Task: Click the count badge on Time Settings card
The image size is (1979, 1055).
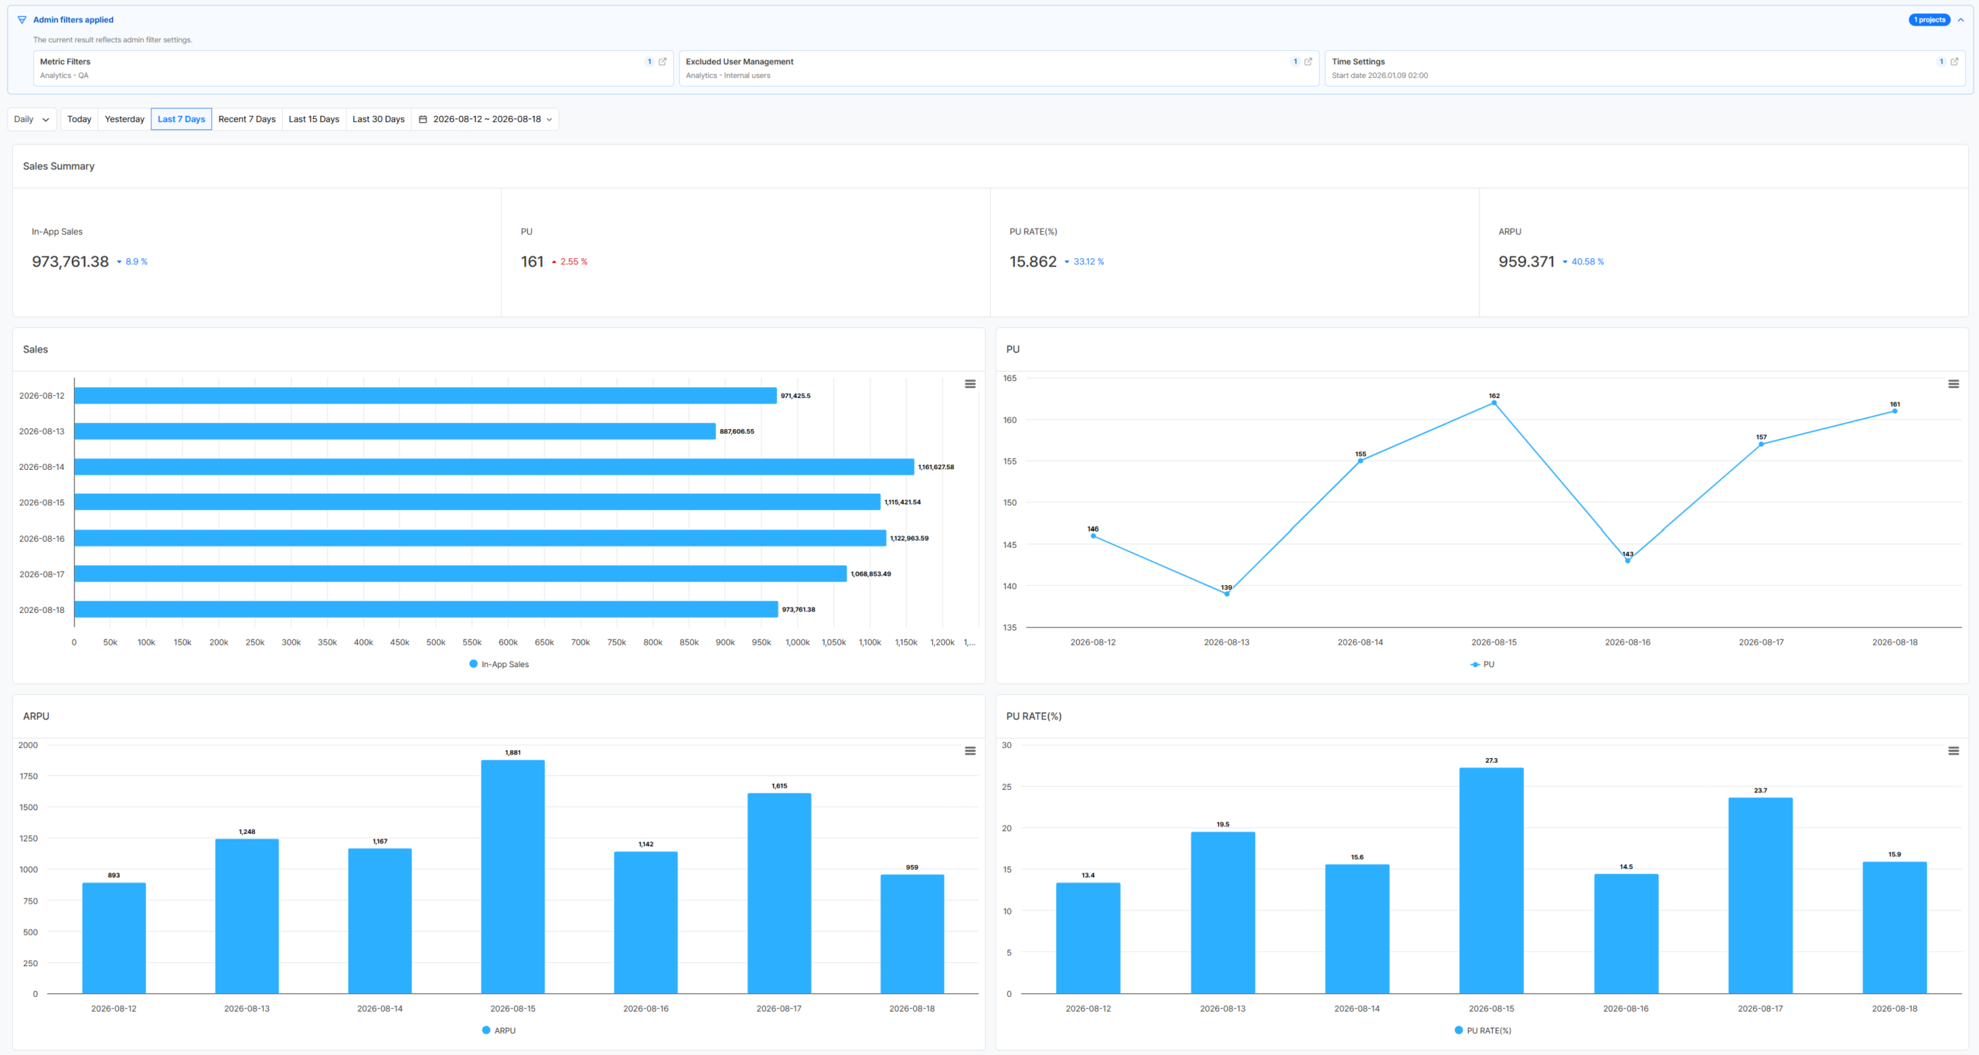Action: click(1941, 62)
